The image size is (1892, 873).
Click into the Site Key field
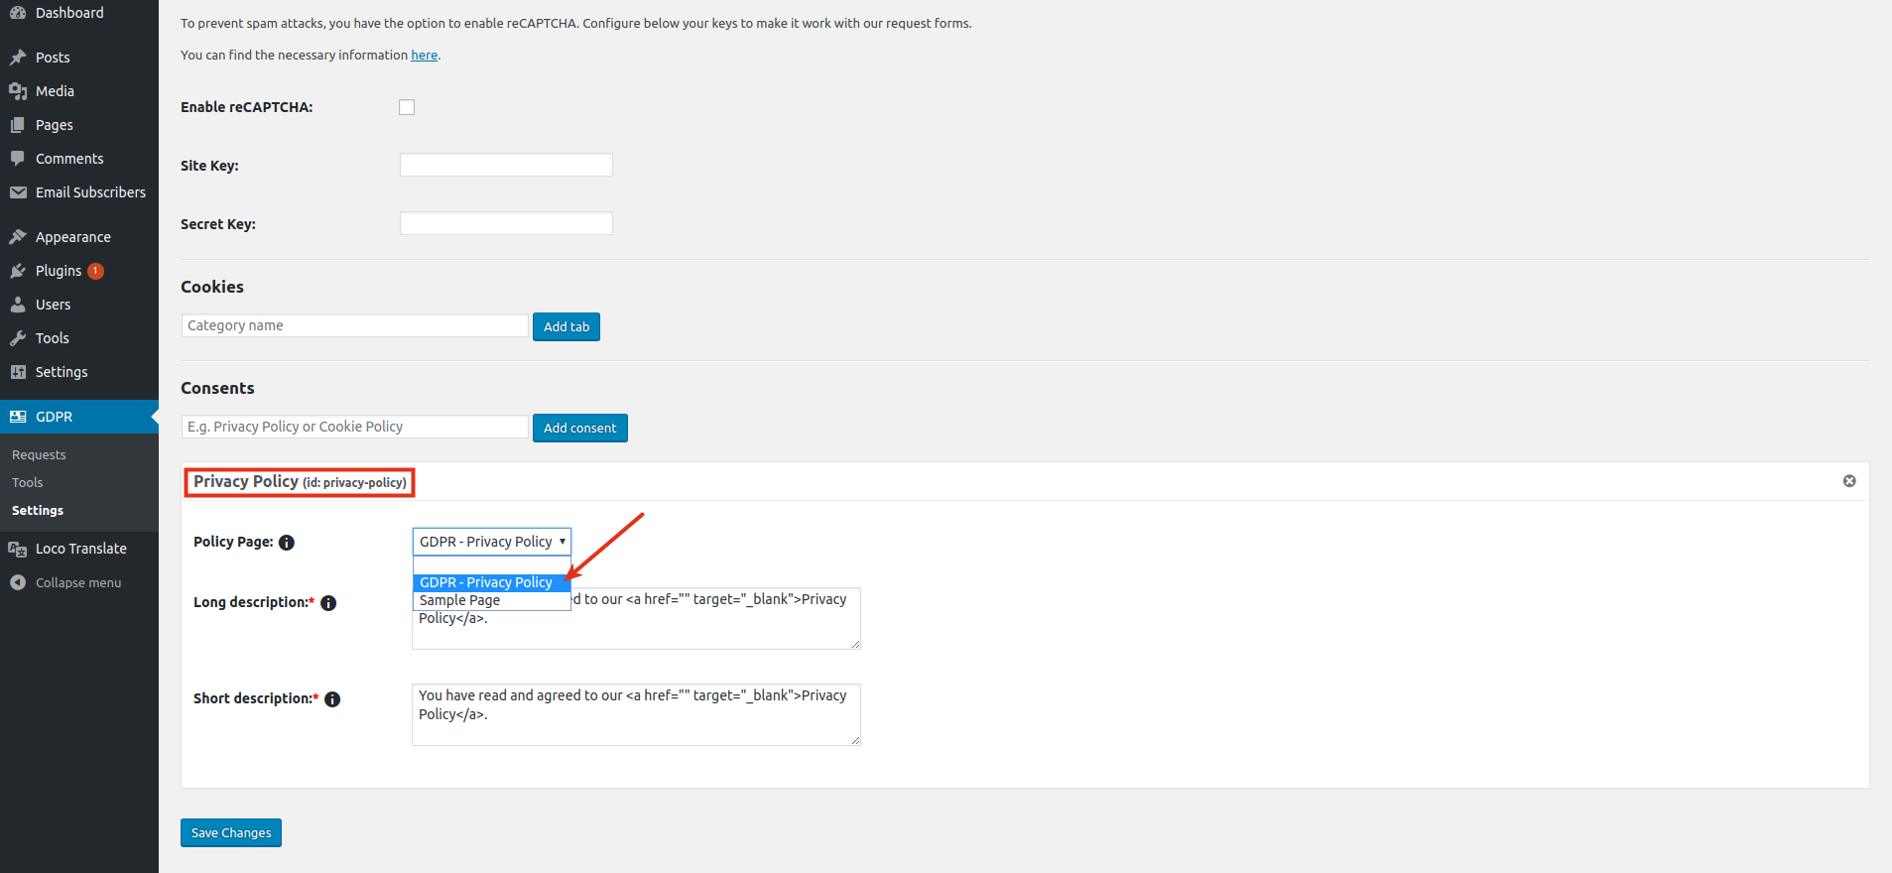tap(506, 165)
